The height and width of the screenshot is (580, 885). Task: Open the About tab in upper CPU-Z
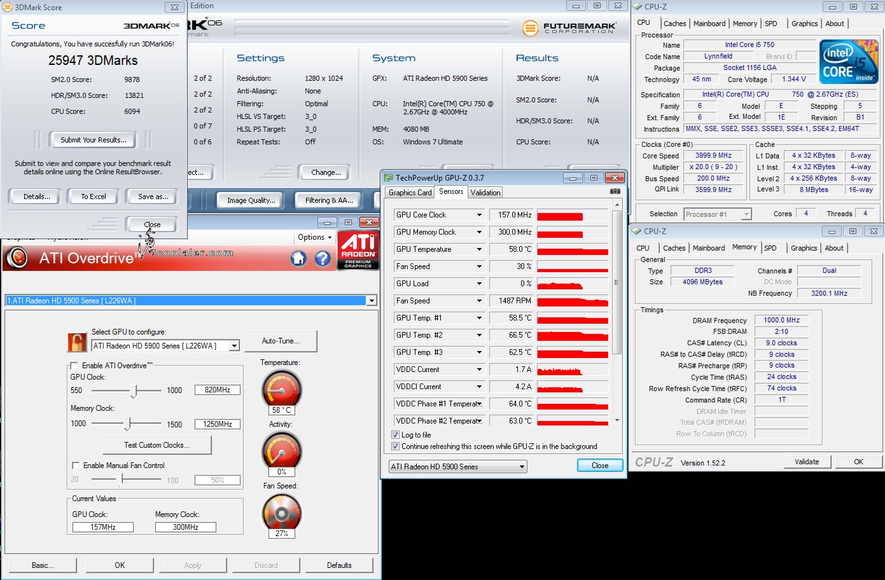point(835,24)
